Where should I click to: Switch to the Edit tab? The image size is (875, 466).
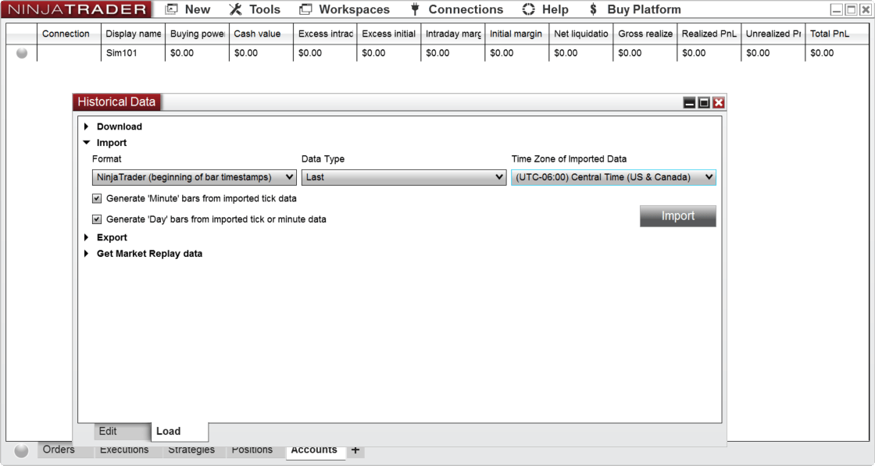pyautogui.click(x=107, y=431)
